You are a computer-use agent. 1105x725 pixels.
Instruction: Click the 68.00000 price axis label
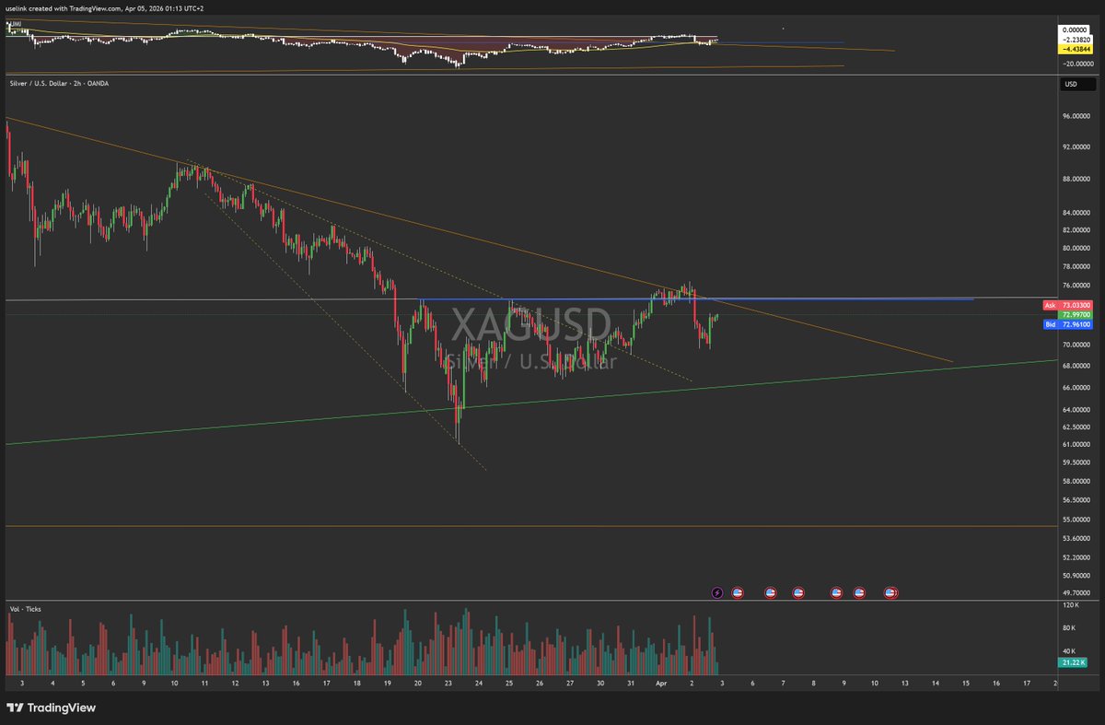click(x=1077, y=366)
